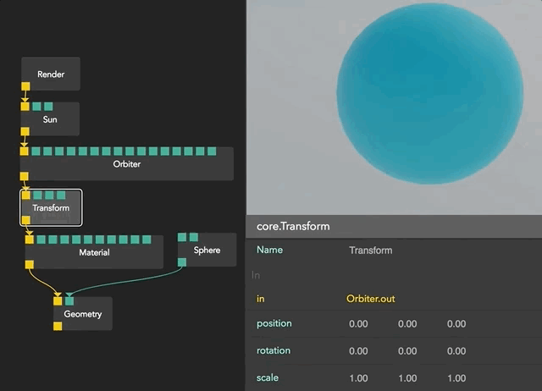Click the Material node's first teal port
This screenshot has width=542, height=391.
tap(41, 240)
